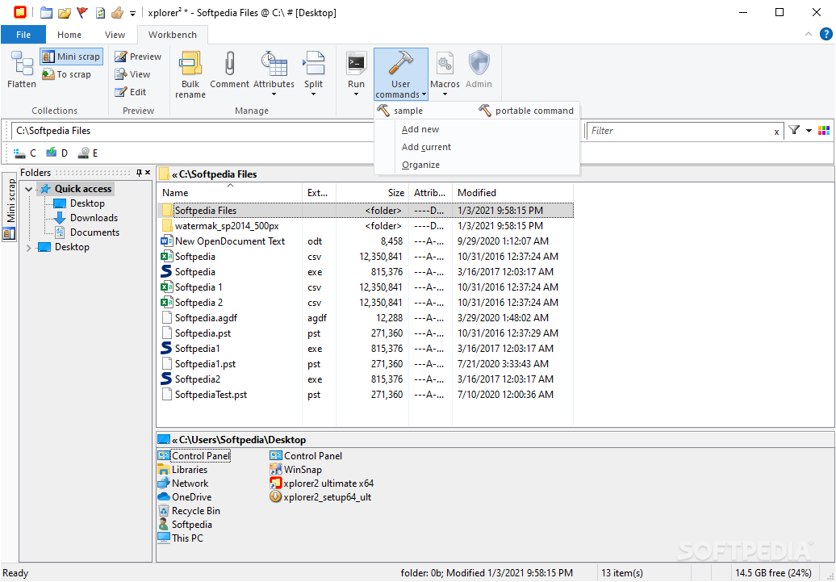This screenshot has height=582, width=836.
Task: Click the address bar path field
Action: point(192,131)
